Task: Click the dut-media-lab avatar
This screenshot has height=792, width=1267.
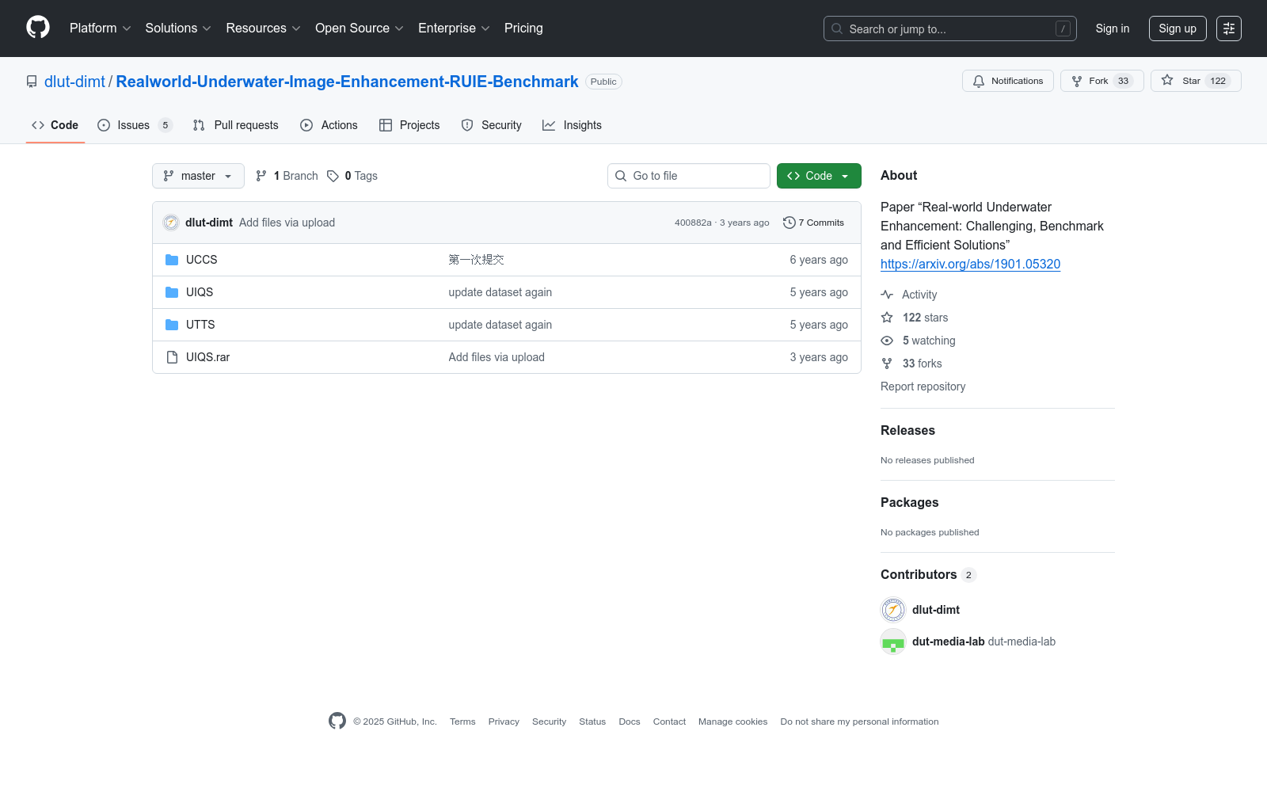Action: (893, 642)
